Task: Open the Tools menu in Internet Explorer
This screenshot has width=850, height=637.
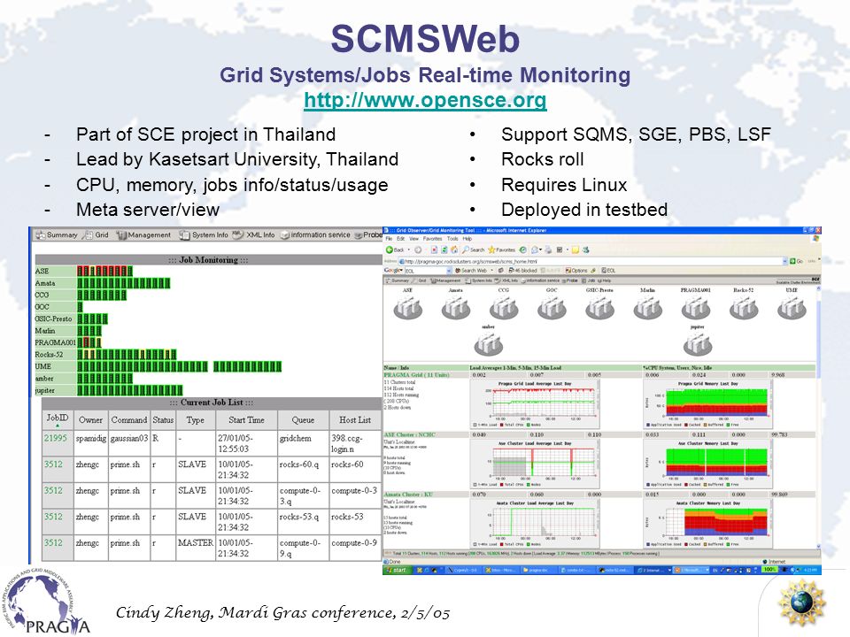Action: click(x=452, y=238)
